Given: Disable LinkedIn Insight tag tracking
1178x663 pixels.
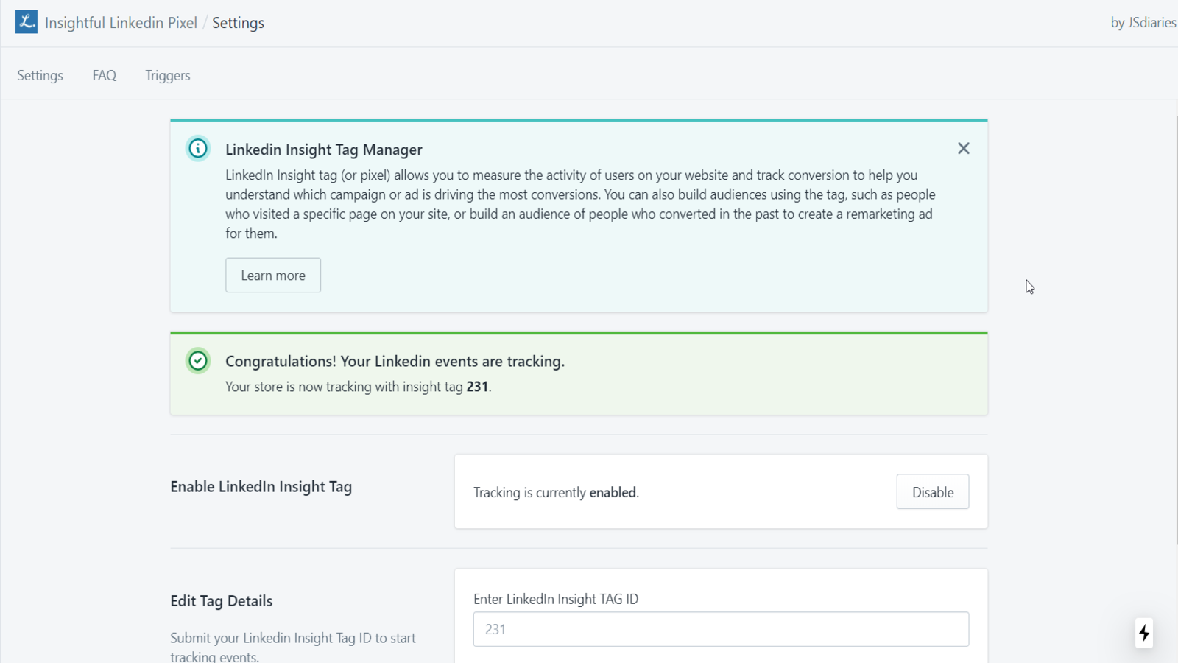Looking at the screenshot, I should (x=933, y=491).
